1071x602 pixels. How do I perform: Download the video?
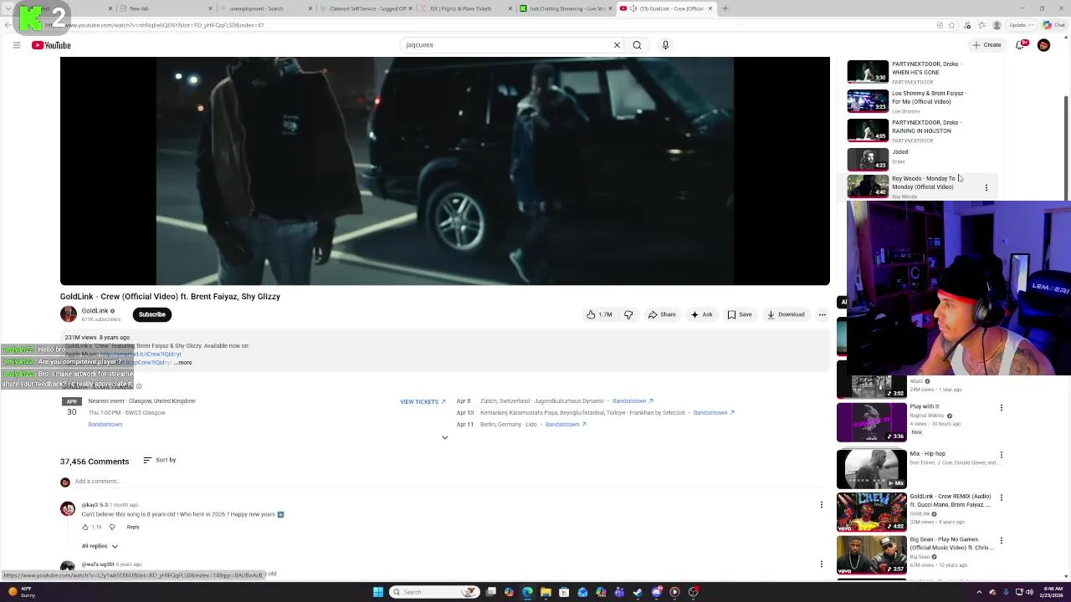click(786, 314)
